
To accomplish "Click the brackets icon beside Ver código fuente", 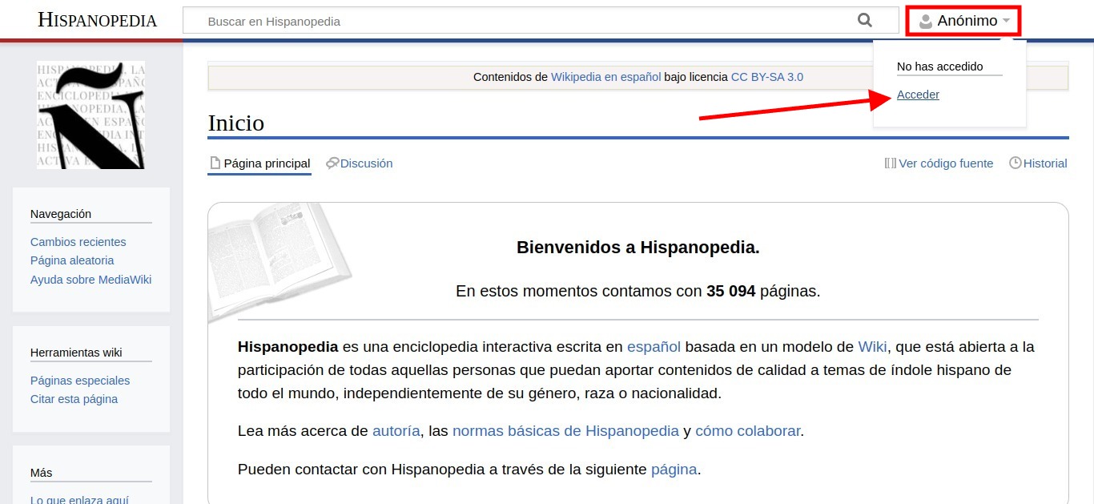I will pyautogui.click(x=891, y=163).
